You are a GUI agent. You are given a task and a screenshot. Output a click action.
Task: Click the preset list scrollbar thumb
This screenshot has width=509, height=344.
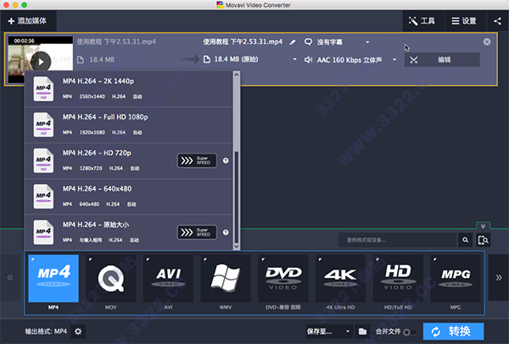237,197
